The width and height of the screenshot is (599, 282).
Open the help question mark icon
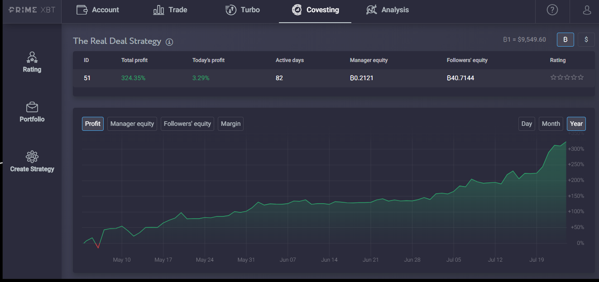[552, 10]
